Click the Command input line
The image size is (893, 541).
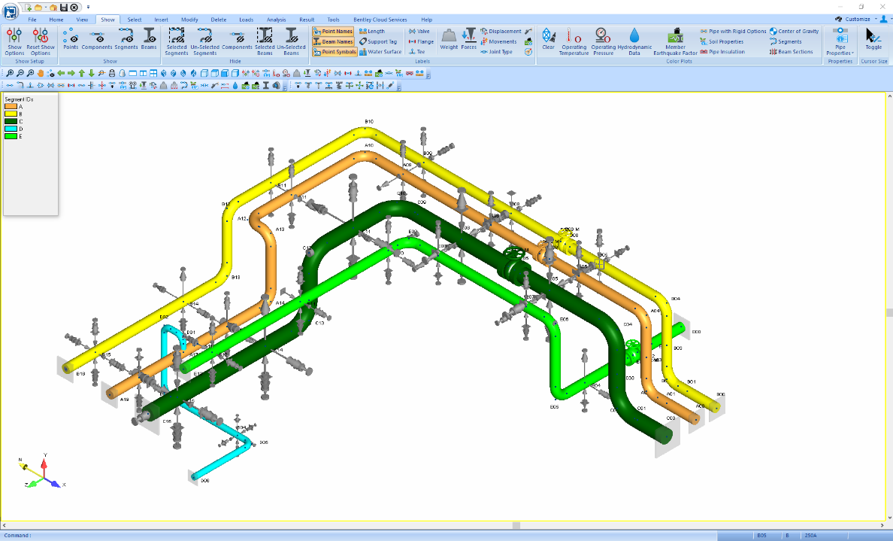[358, 535]
